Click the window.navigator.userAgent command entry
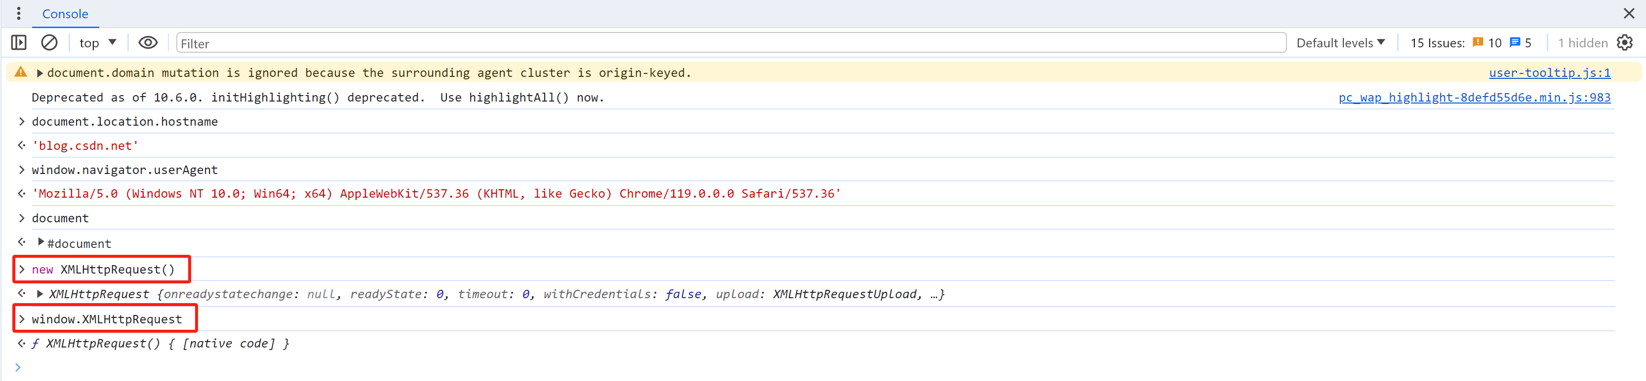This screenshot has width=1646, height=381. (124, 170)
